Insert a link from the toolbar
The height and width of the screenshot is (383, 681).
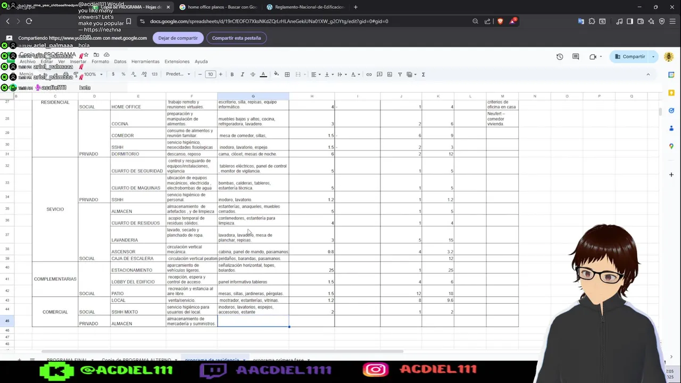pos(369,74)
